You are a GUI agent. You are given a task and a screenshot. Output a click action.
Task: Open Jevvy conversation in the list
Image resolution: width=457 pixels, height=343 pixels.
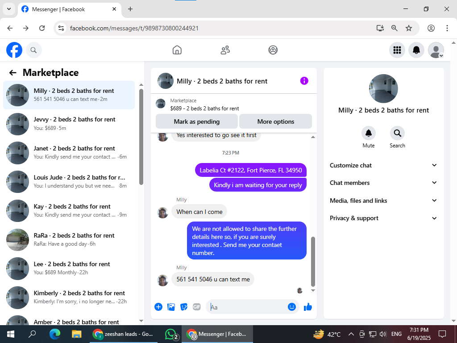click(x=69, y=124)
